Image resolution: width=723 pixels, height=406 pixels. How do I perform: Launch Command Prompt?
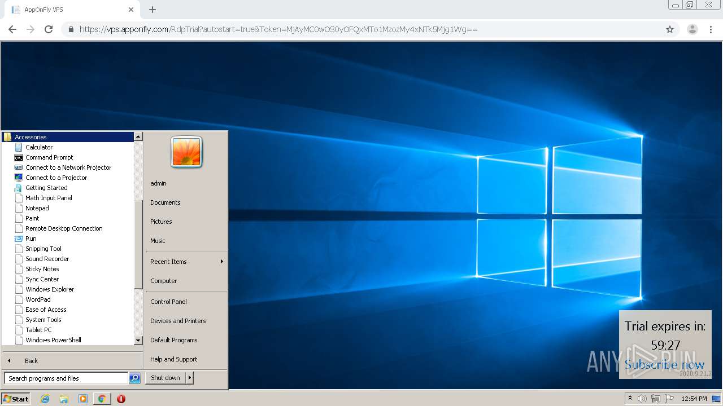click(x=49, y=157)
